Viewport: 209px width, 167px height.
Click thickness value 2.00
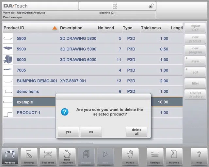click(164, 81)
